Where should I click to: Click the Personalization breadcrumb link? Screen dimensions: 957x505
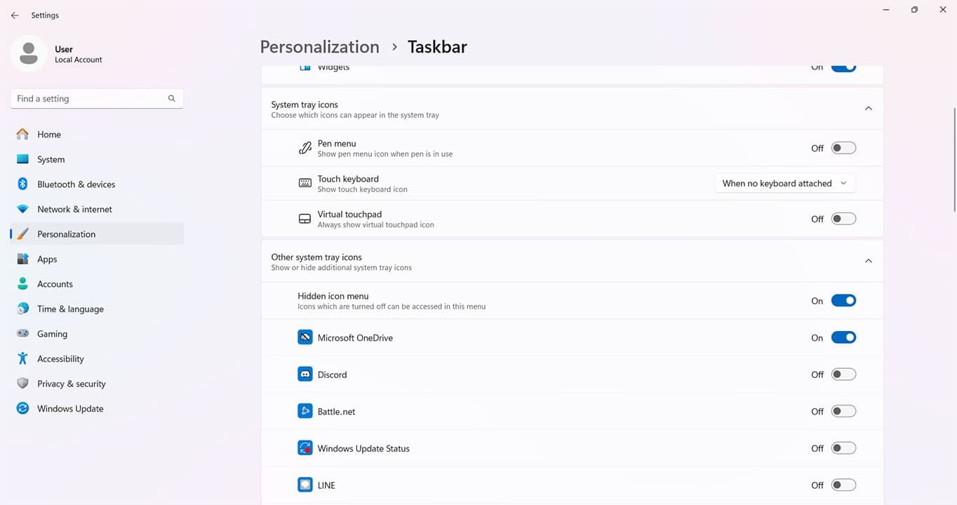tap(319, 46)
